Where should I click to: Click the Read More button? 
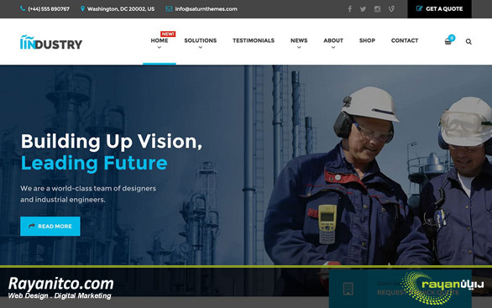click(x=50, y=226)
